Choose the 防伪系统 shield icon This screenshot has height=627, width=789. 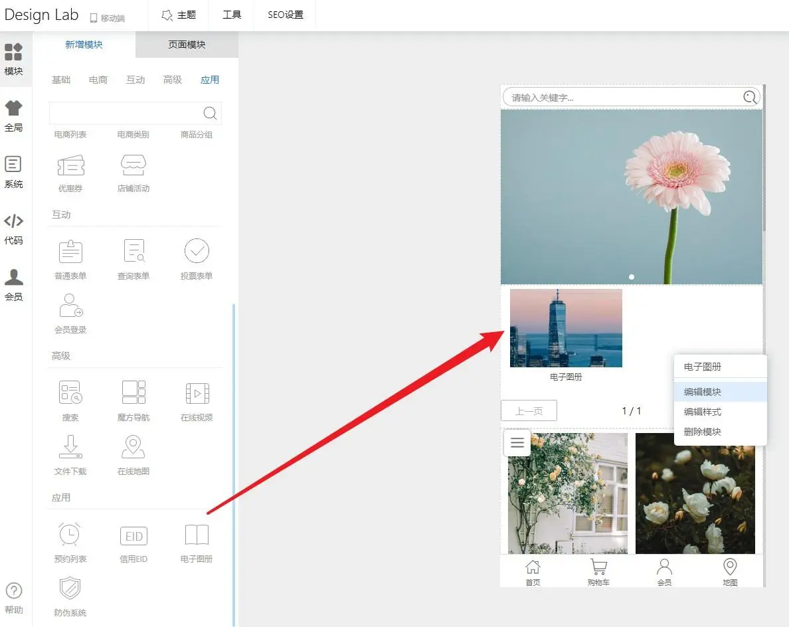click(x=70, y=590)
